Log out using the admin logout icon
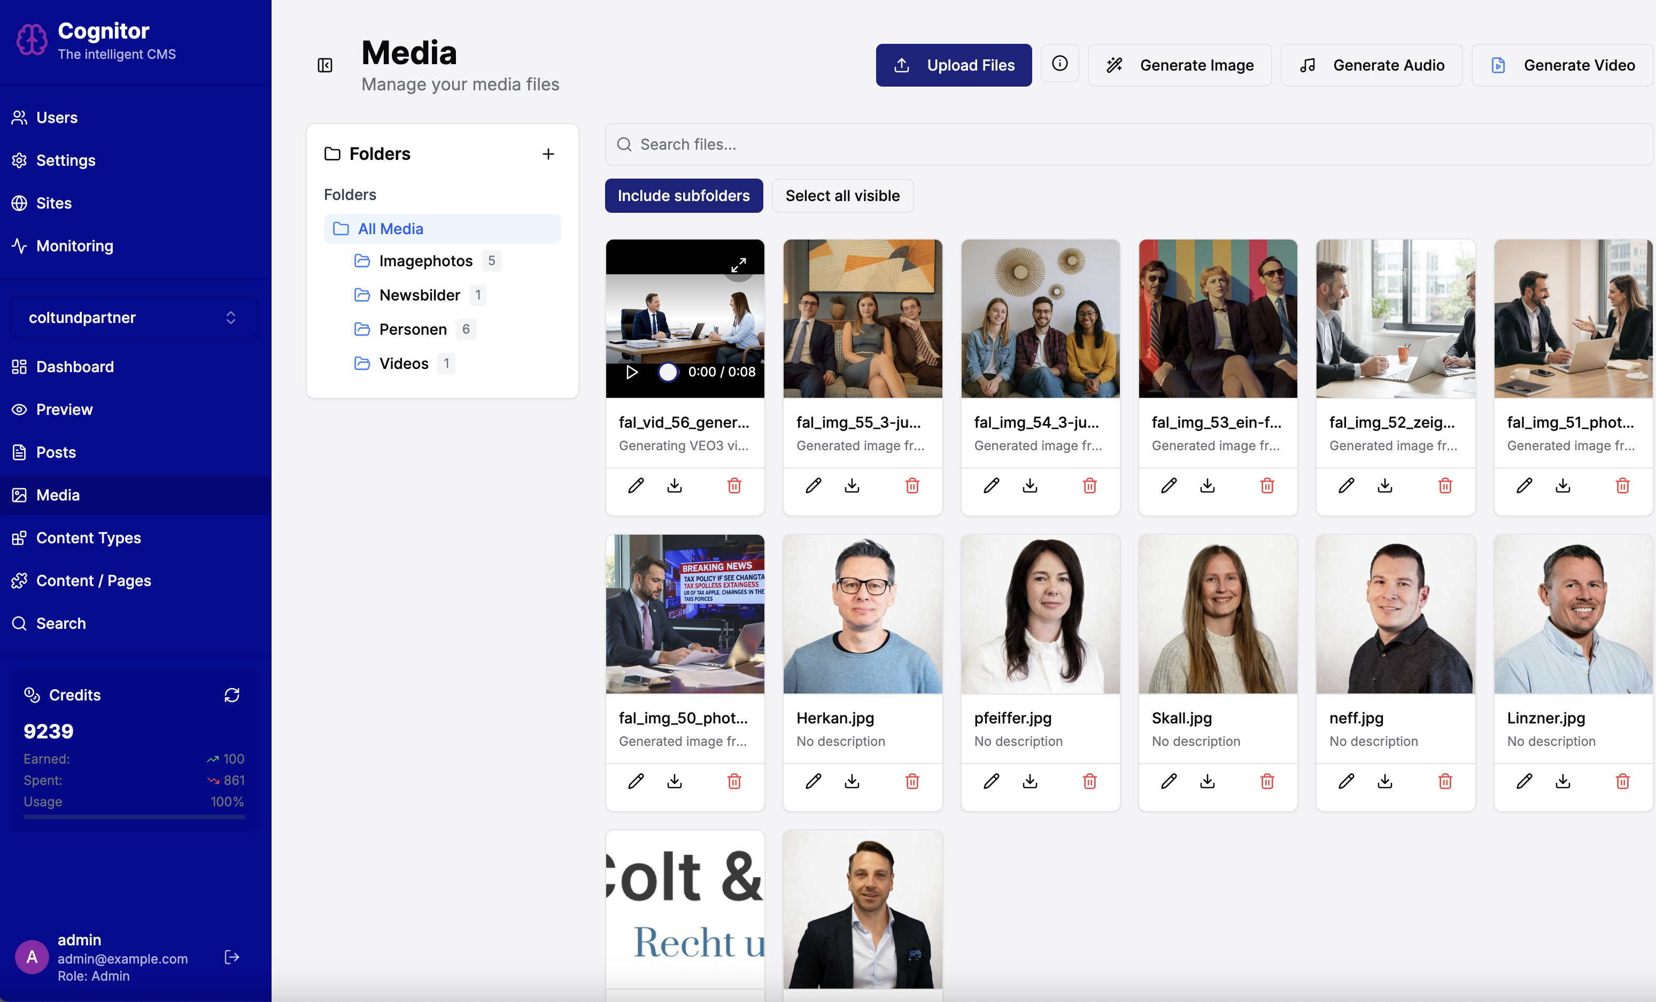This screenshot has height=1002, width=1656. (x=231, y=958)
